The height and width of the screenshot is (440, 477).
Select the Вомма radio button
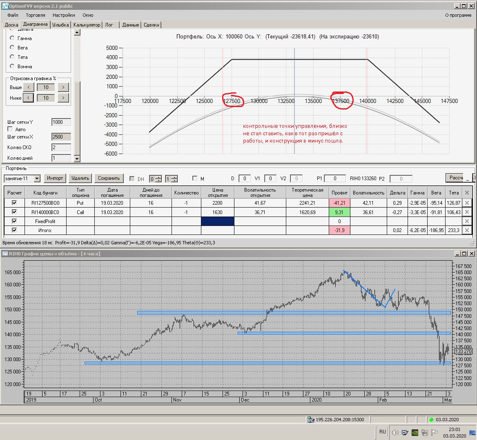[x=12, y=66]
